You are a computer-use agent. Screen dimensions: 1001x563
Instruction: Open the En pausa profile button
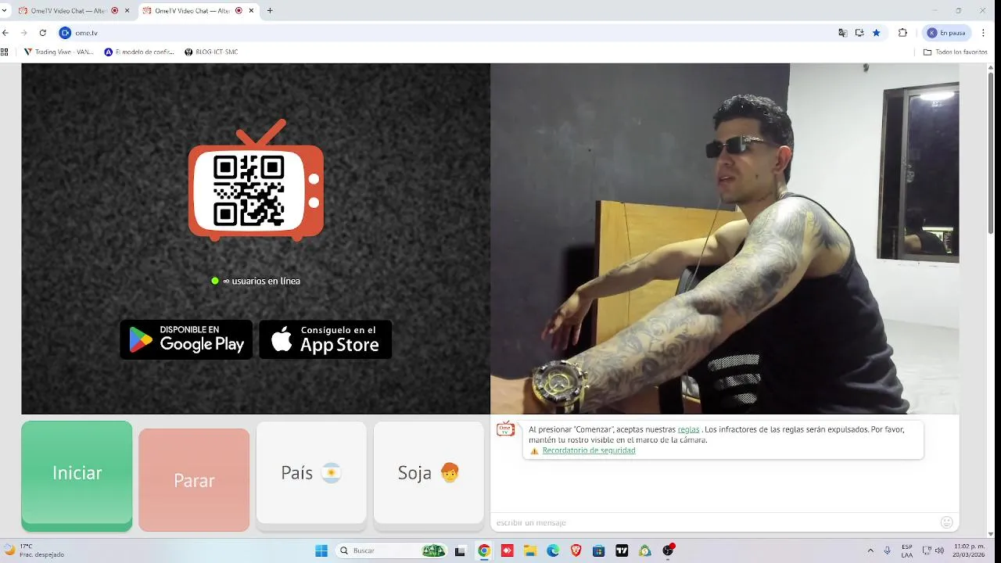(x=947, y=33)
